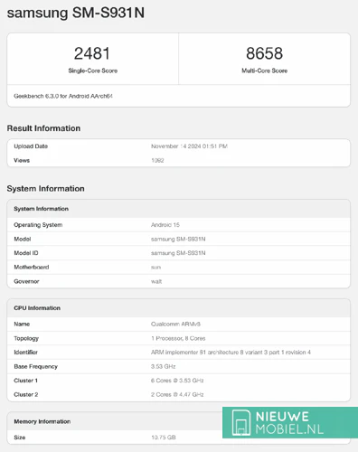Select the 'Qualcomm ARMv8' value
358x452 pixels.
coord(175,325)
